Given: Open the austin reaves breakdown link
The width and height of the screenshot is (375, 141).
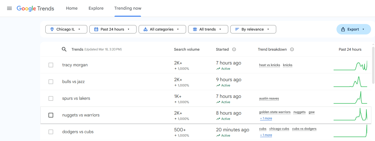Looking at the screenshot, I should [x=269, y=98].
